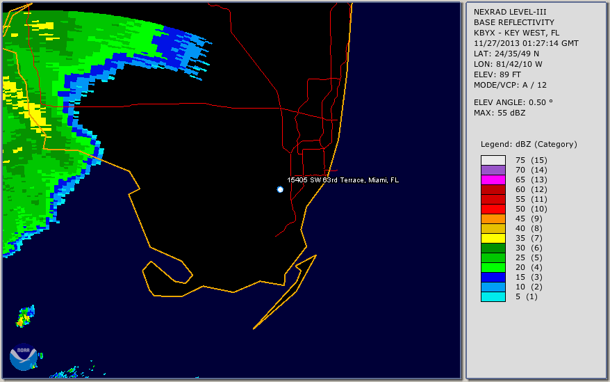Click the small storm cell above the NOAA logo
This screenshot has height=382, width=610.
pos(26,316)
